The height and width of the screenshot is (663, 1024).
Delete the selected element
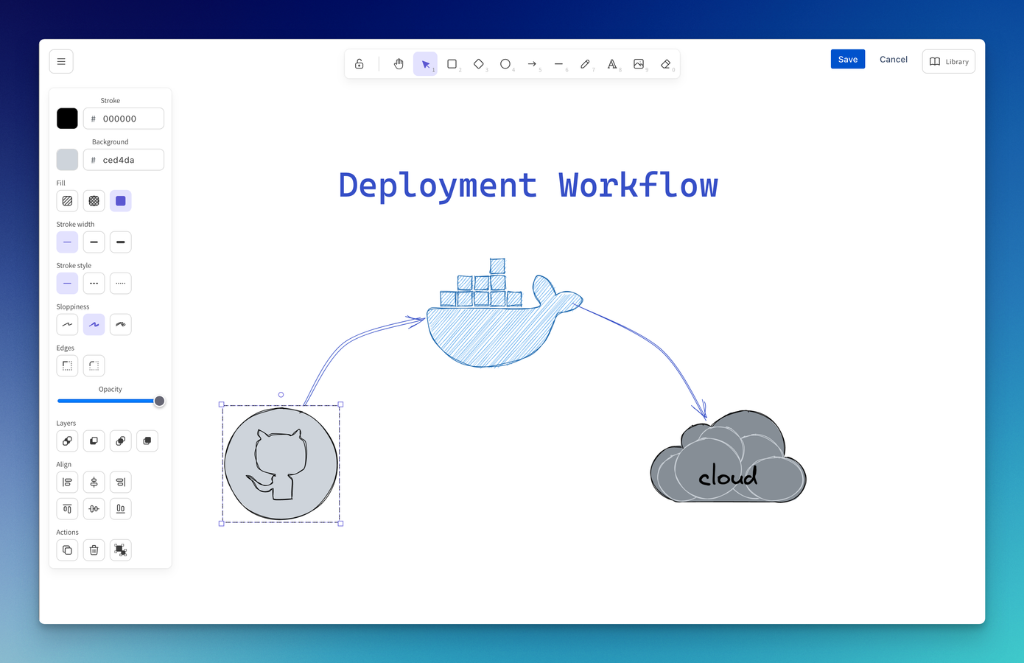[x=94, y=550]
